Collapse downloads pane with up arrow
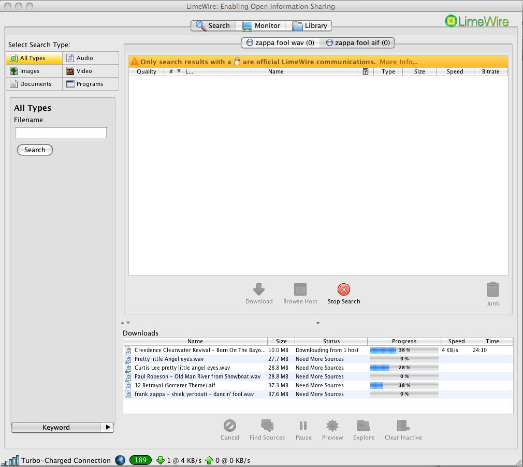This screenshot has height=467, width=523. [122, 323]
